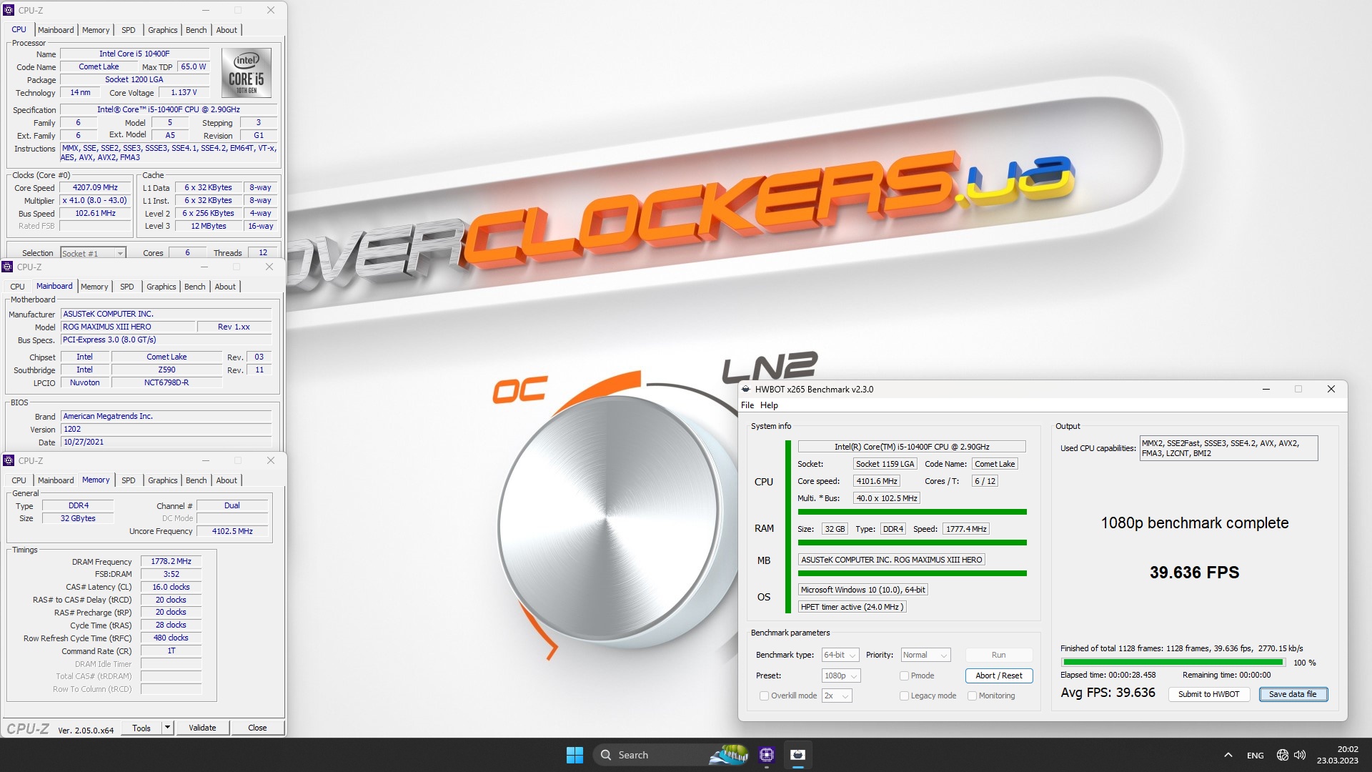
Task: Open About tab in Memory CPU-Z window
Action: click(x=227, y=480)
